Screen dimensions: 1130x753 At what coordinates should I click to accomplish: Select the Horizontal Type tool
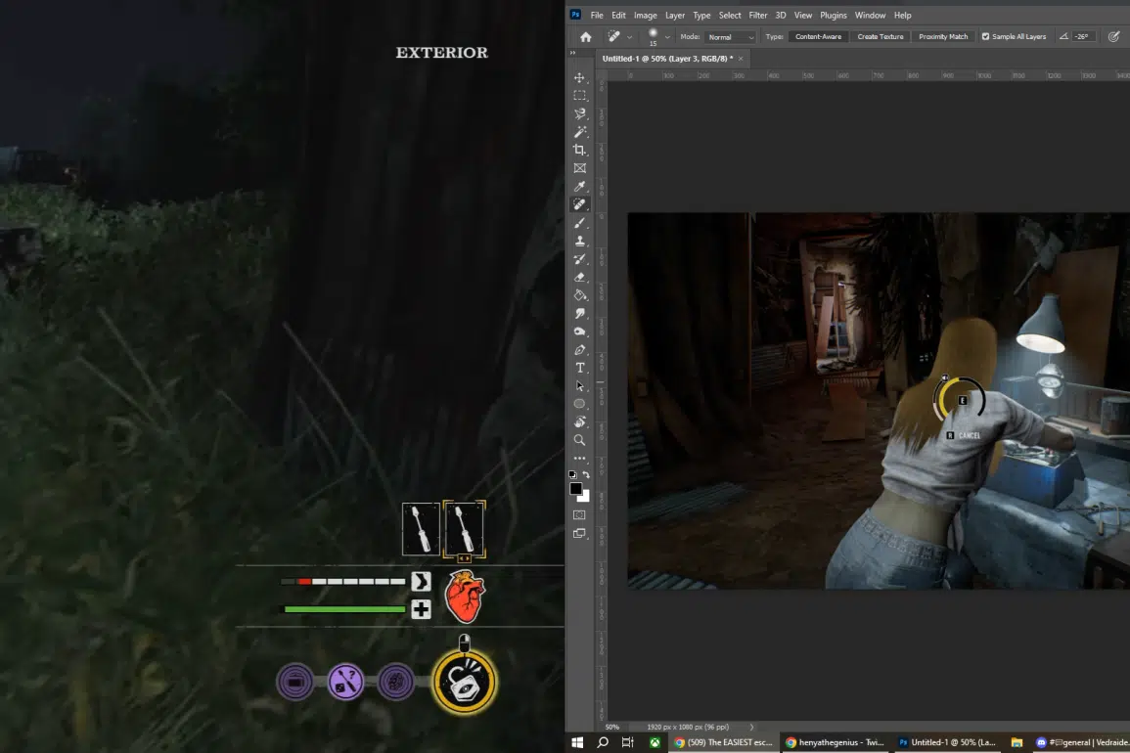[579, 368]
